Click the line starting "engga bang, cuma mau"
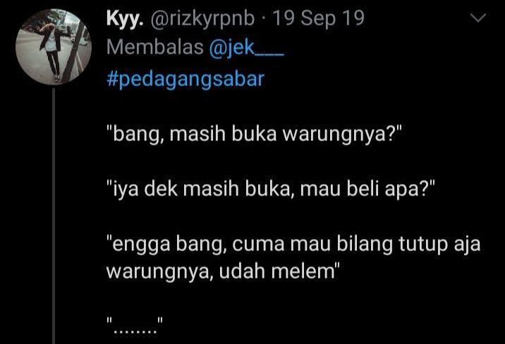505x344 pixels. point(293,244)
